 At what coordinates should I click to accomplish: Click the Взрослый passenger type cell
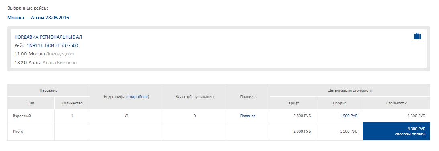31,116
